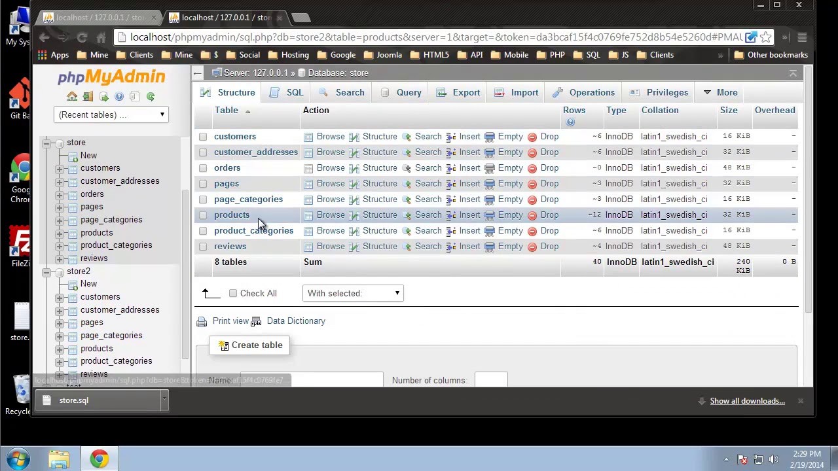The image size is (838, 471).
Task: Click New under store2 in sidebar
Action: click(x=88, y=284)
